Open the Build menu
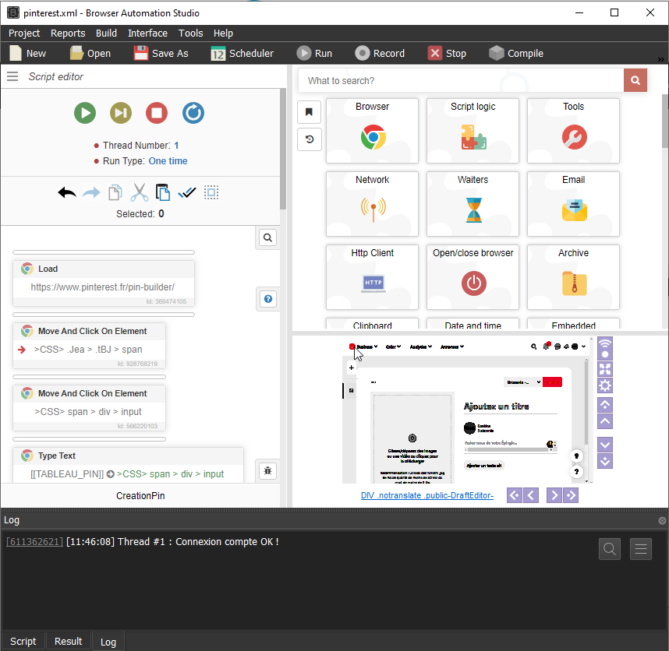 click(106, 33)
